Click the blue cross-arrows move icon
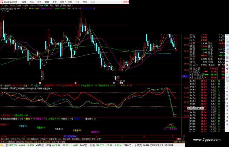The width and height of the screenshot is (229, 147). pyautogui.click(x=227, y=69)
